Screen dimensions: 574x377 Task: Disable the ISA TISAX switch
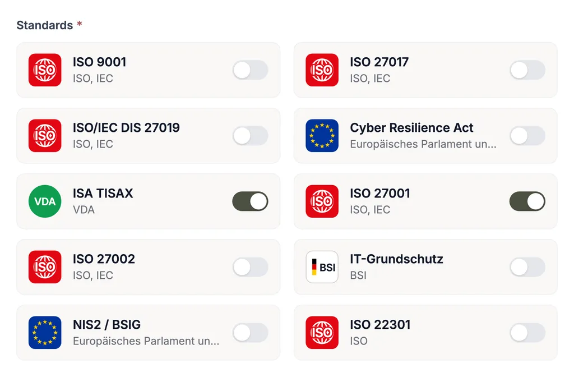(x=251, y=201)
